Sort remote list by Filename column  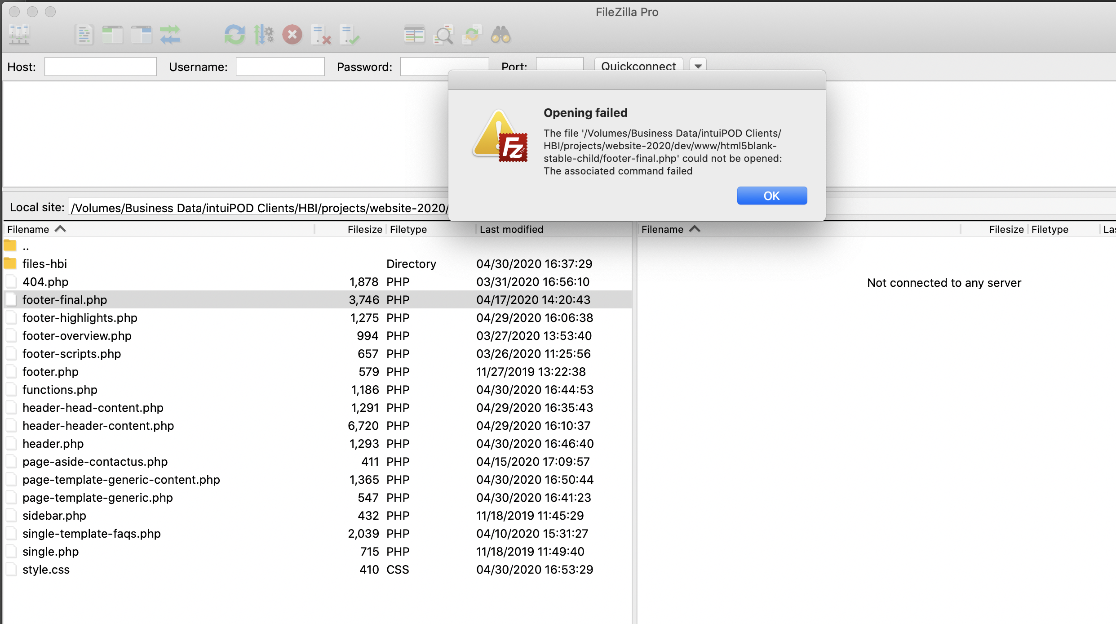click(799, 229)
